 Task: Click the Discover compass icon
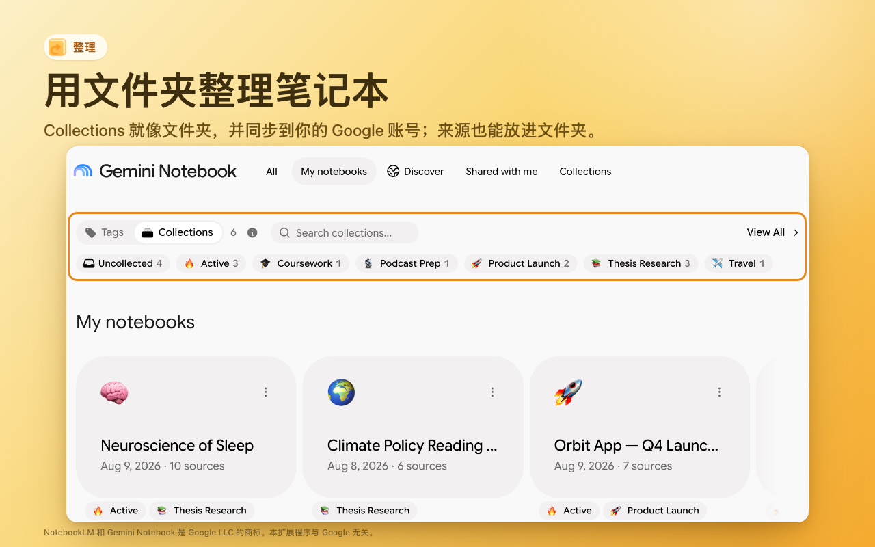point(393,171)
